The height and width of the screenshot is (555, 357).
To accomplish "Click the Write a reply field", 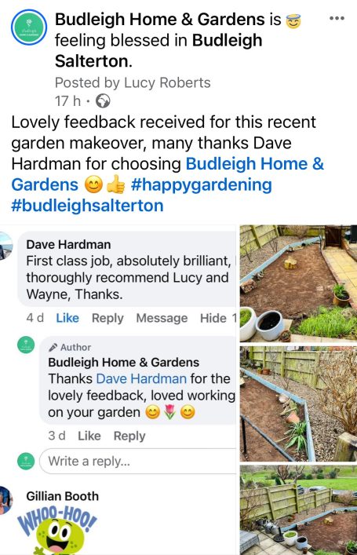I will pos(138,462).
